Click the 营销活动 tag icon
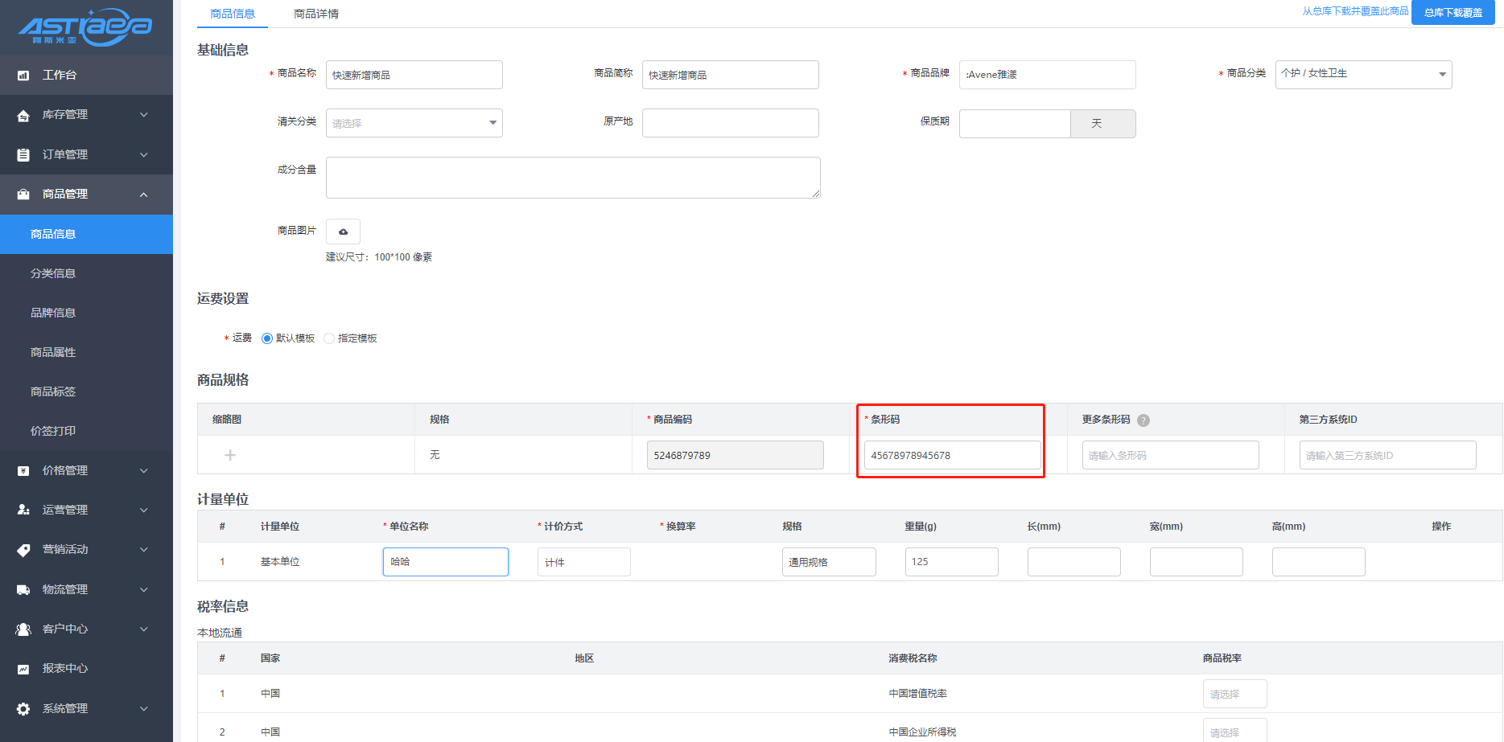The image size is (1504, 742). [x=23, y=550]
